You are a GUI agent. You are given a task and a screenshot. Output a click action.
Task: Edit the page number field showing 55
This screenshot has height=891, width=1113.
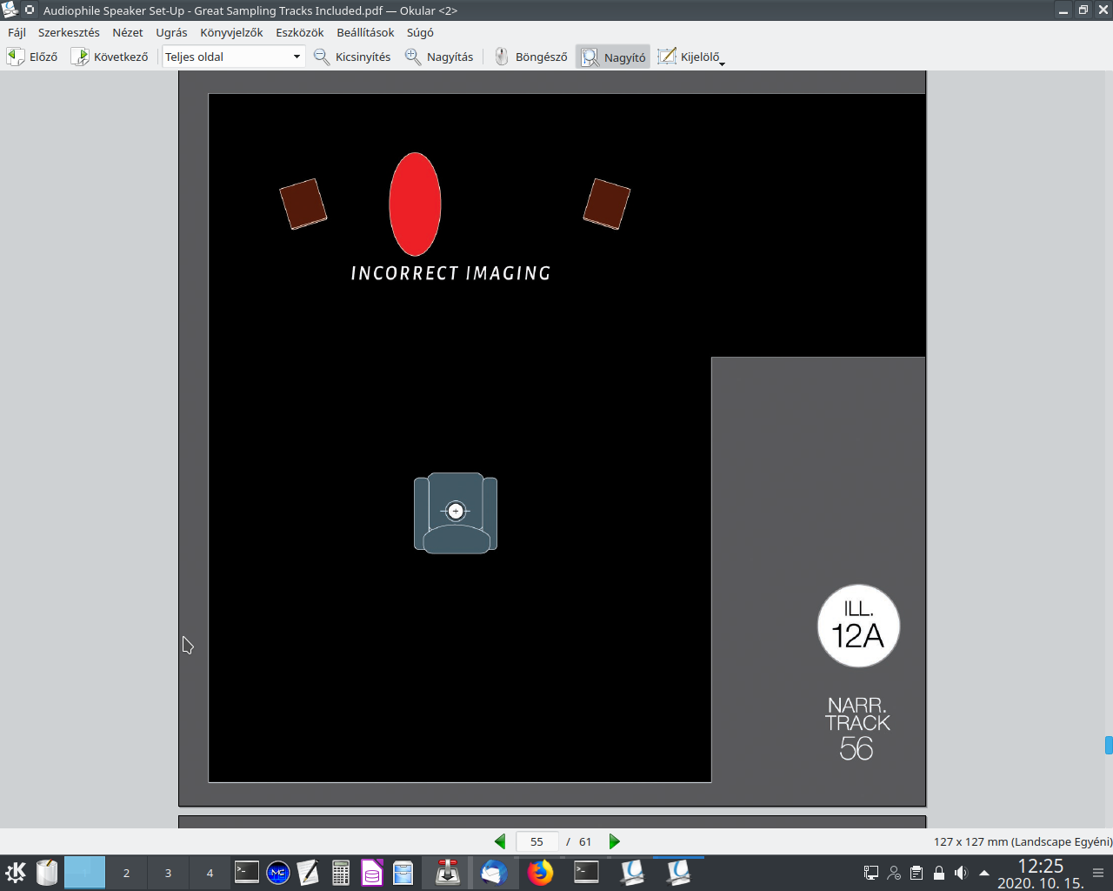pos(537,841)
